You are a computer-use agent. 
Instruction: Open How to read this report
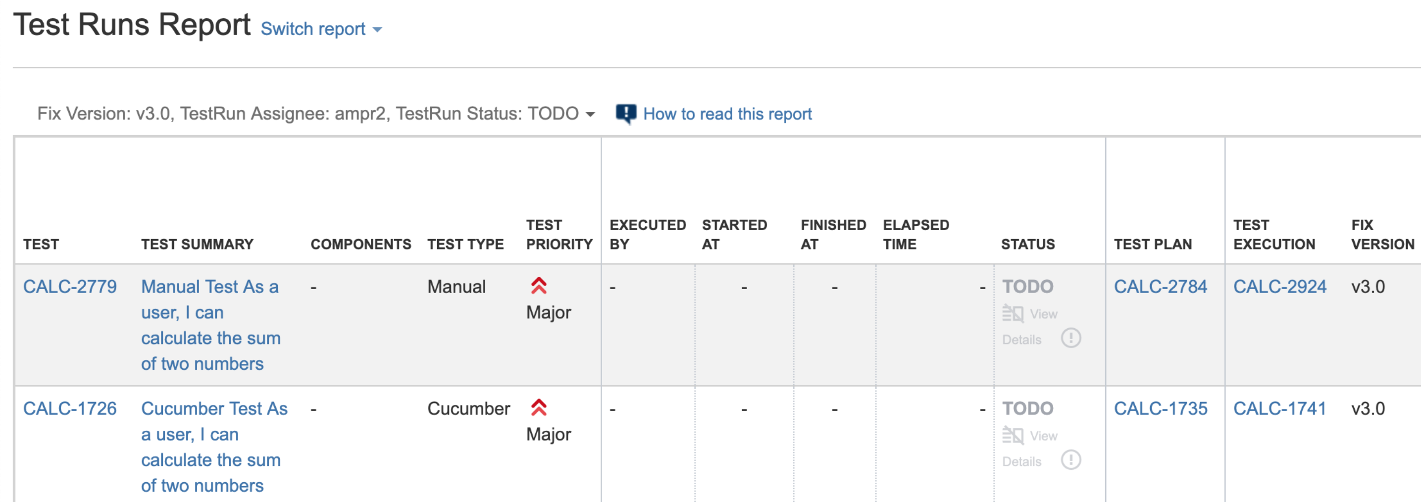(727, 114)
